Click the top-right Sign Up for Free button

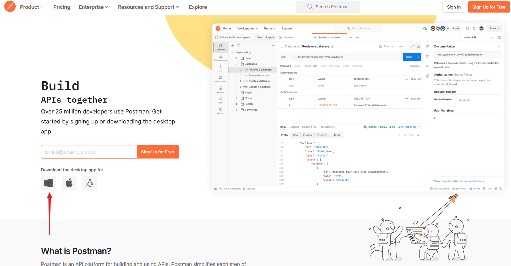point(489,7)
